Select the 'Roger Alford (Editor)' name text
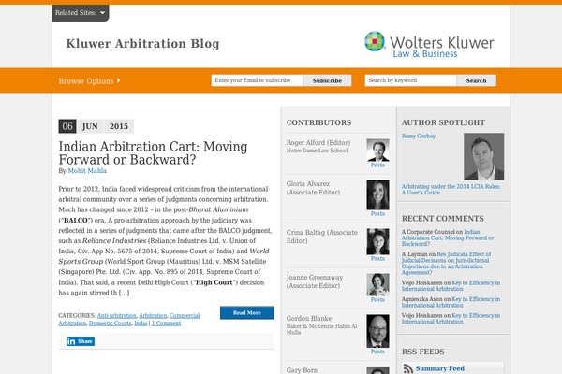The height and width of the screenshot is (374, 562). pyautogui.click(x=318, y=142)
